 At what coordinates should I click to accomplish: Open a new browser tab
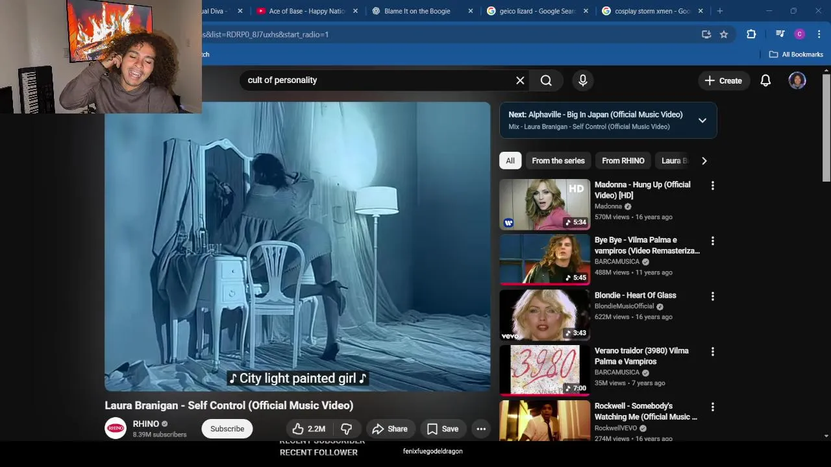[719, 11]
